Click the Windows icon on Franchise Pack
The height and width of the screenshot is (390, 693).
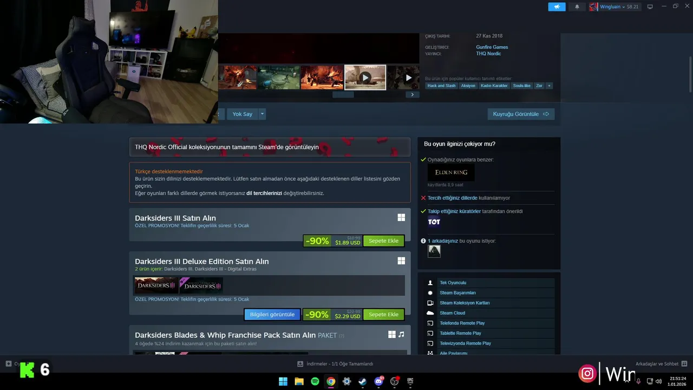392,334
